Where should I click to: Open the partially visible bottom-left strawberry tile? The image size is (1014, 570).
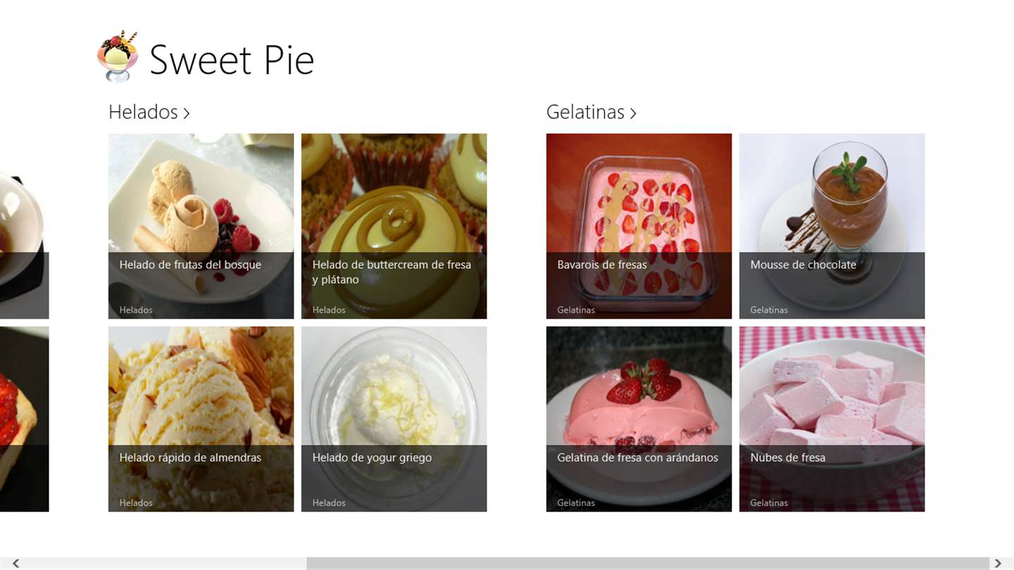[24, 419]
